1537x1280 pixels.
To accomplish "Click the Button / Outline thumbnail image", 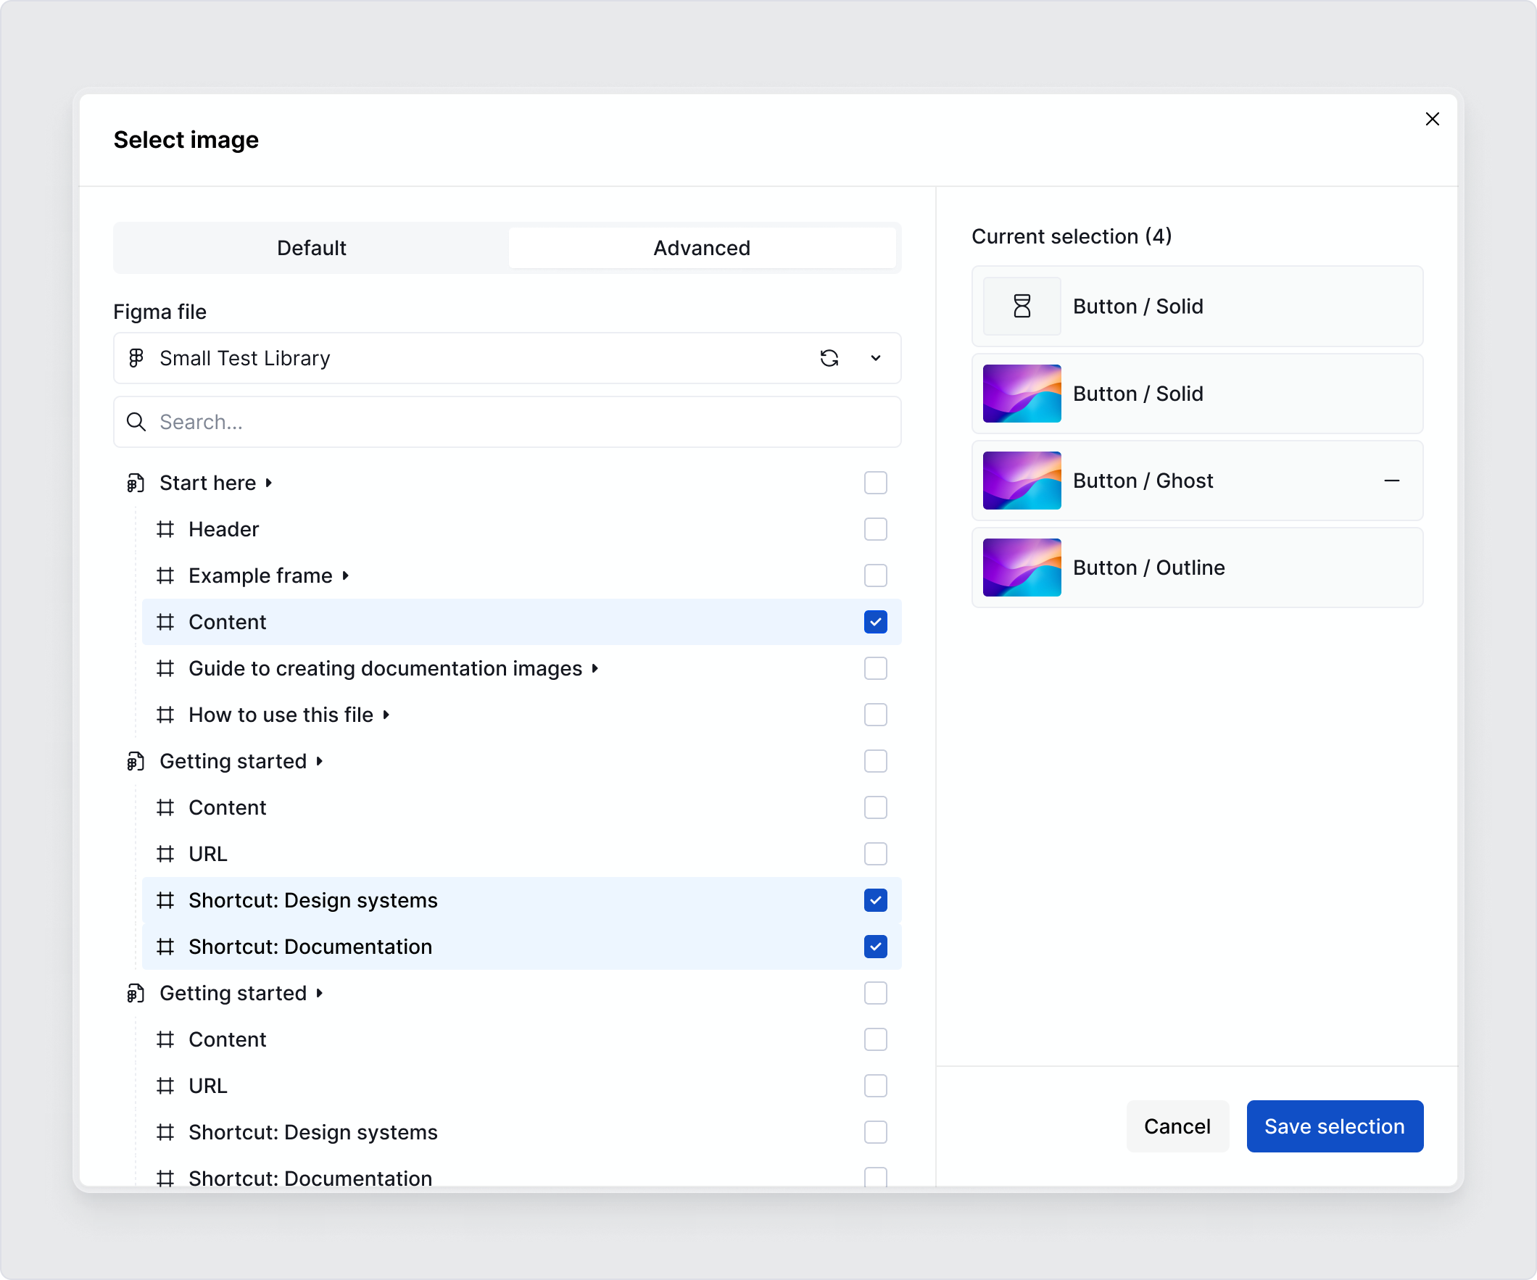I will point(1021,568).
